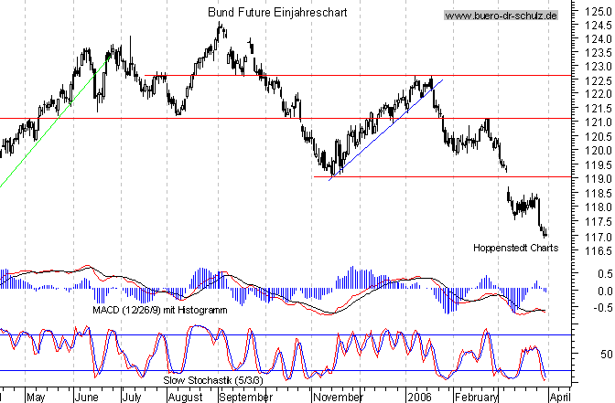
Task: Click the www.buero-dr-schulz.de website link
Action: point(501,16)
